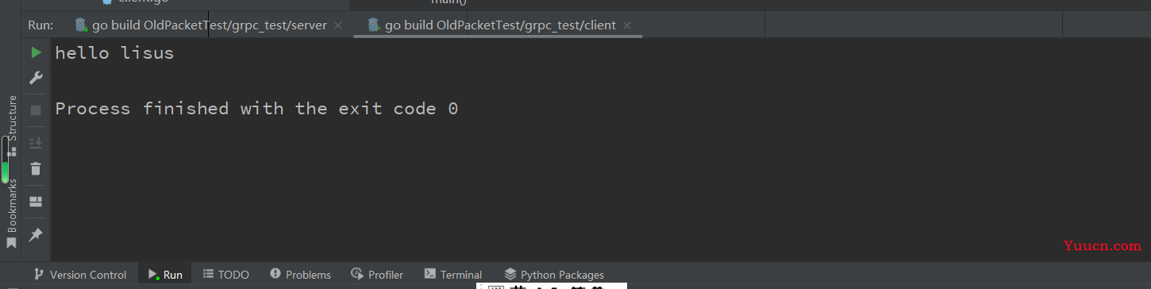Click scroll to end icon in Run sidebar
This screenshot has width=1151, height=289.
pos(36,143)
